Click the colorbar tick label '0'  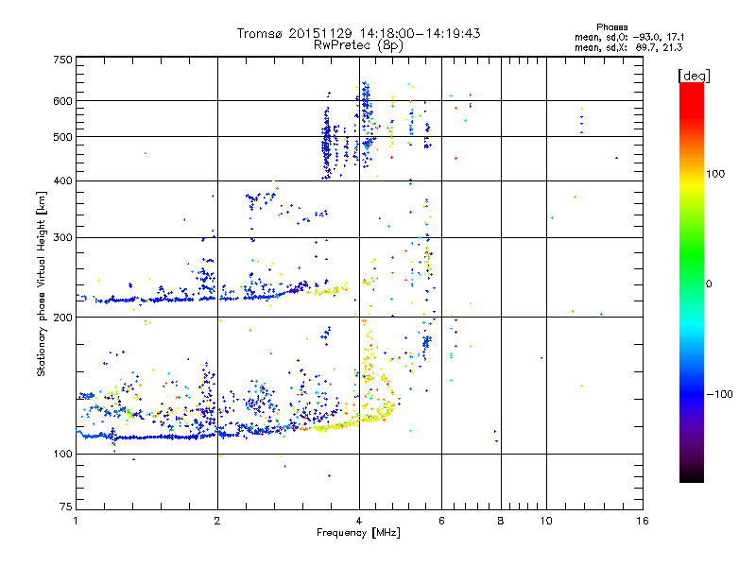[x=709, y=283]
